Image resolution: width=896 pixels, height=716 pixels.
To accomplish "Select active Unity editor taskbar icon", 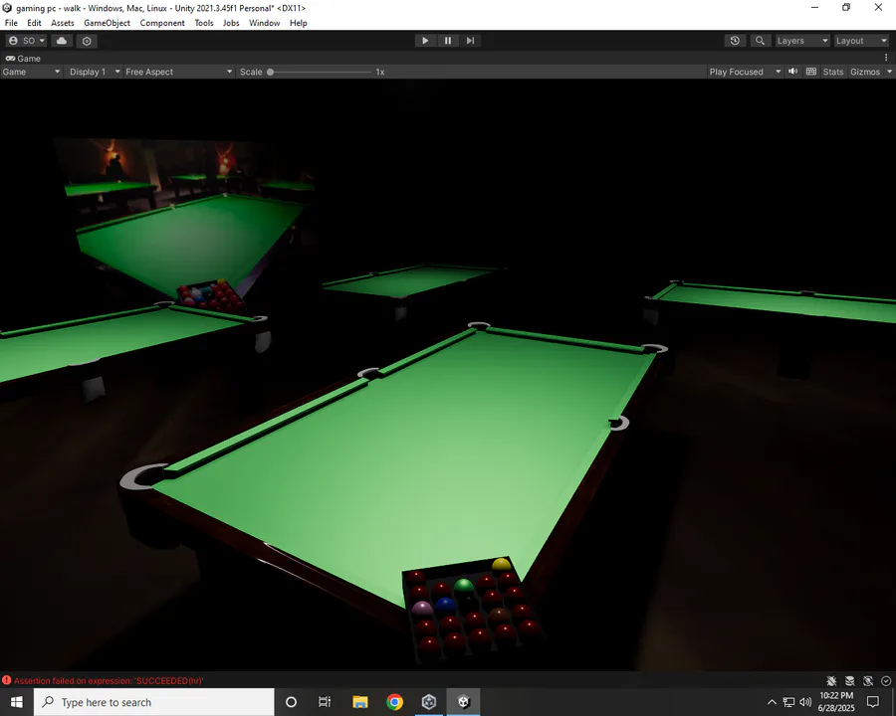I will click(x=463, y=702).
